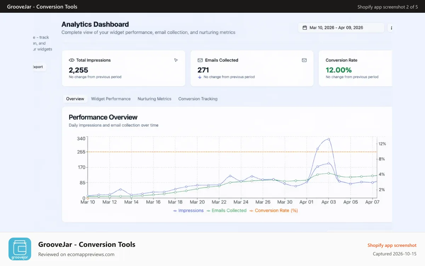Click the Mar 30 x-axis label
425x266 pixels.
pos(285,202)
